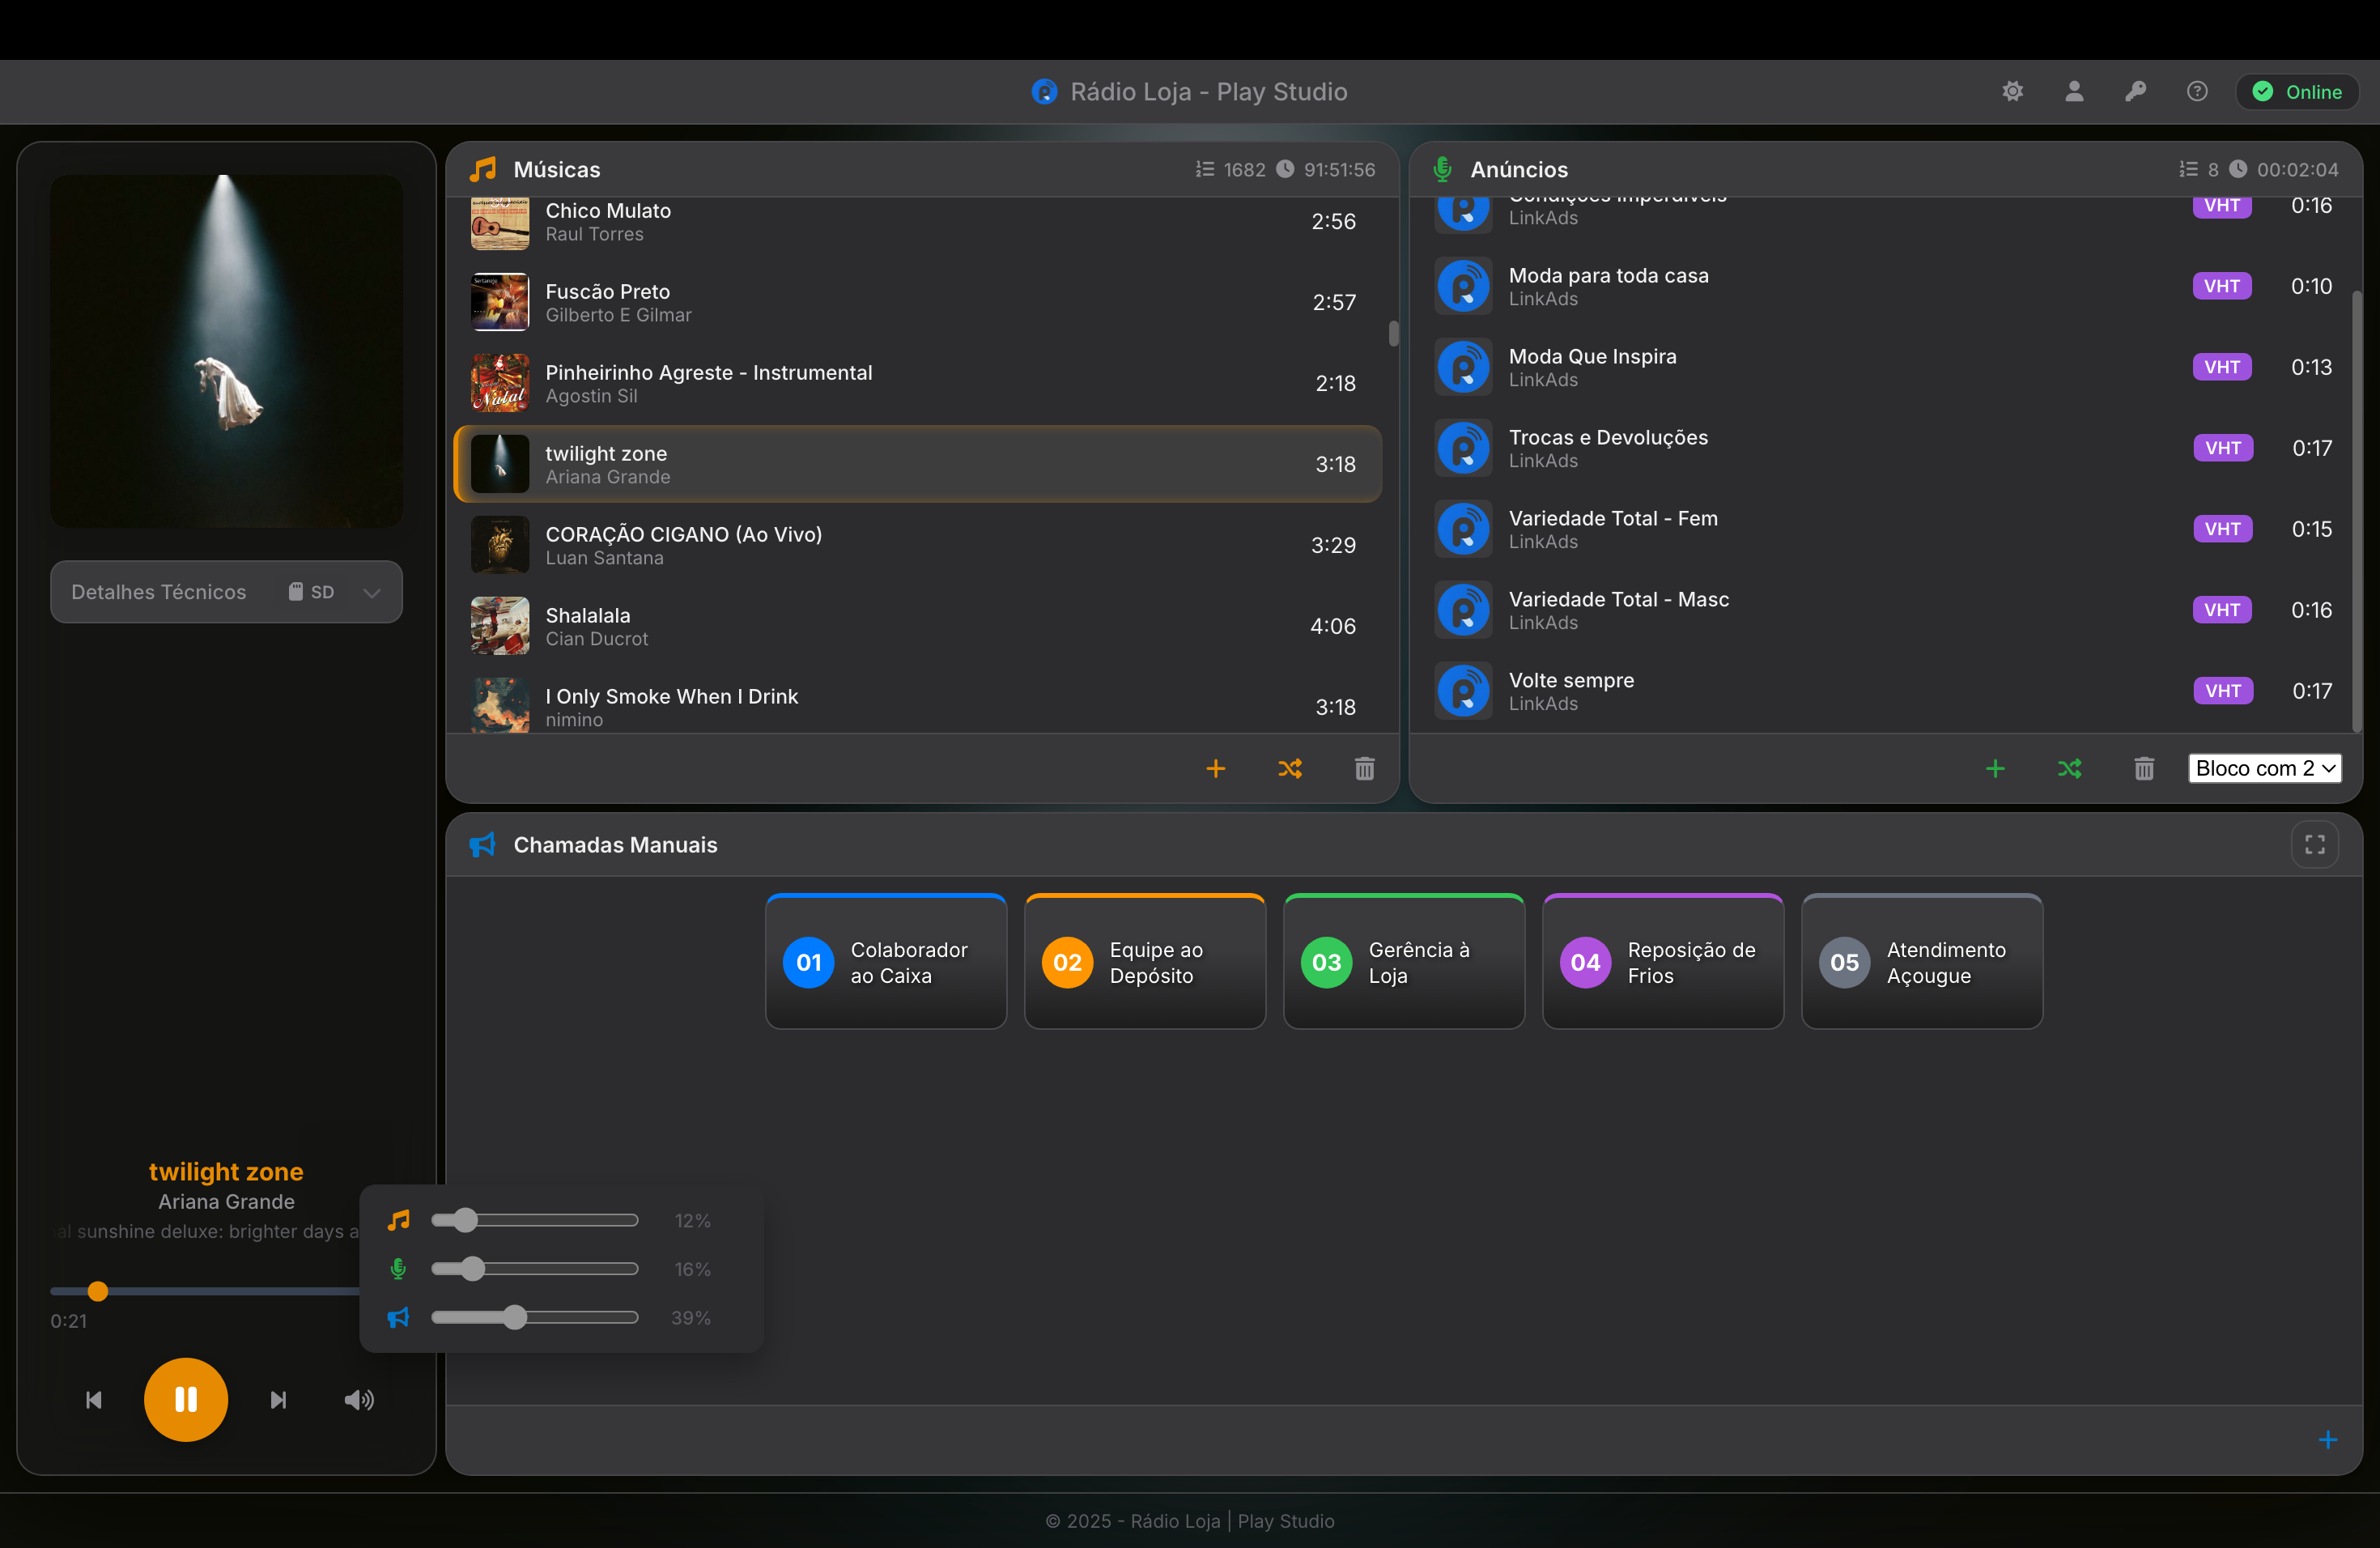Trigger call 01 Colaborador ao Caixa
2380x1548 pixels.
[885, 961]
